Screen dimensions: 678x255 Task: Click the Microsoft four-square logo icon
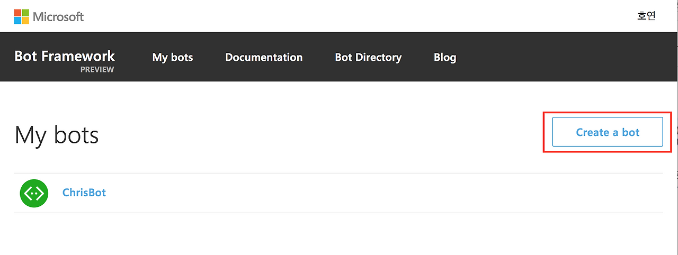[22, 16]
